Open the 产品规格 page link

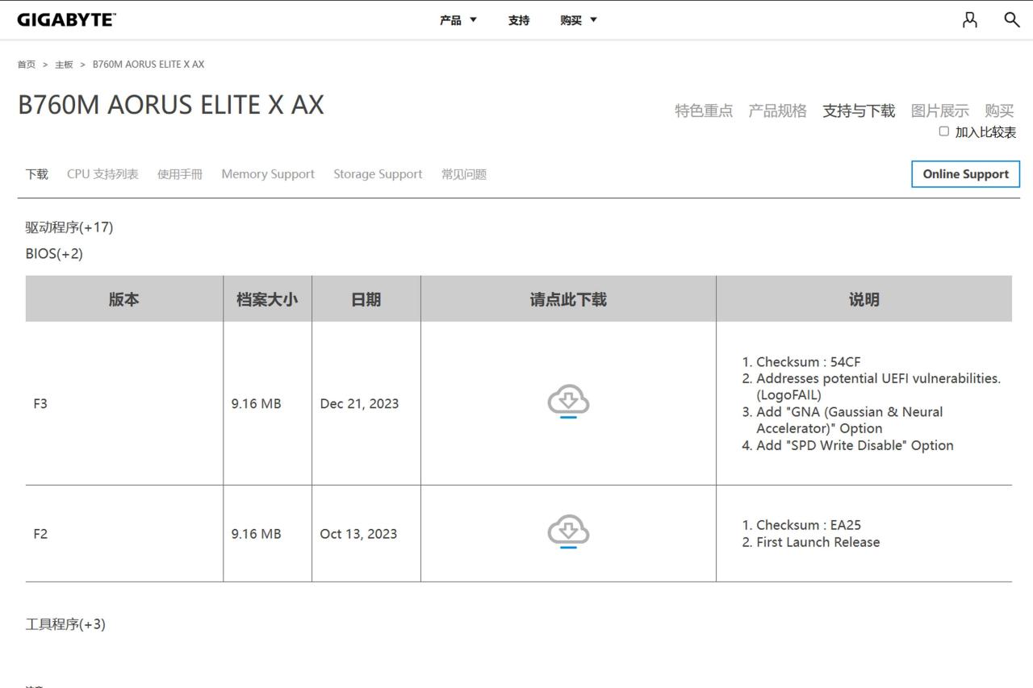coord(777,111)
